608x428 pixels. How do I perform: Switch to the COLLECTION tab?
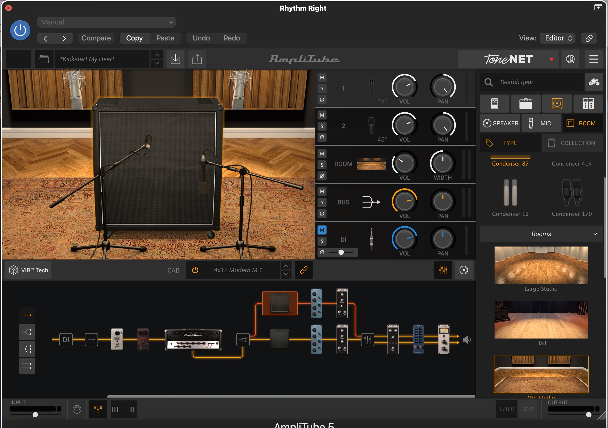pyautogui.click(x=572, y=143)
